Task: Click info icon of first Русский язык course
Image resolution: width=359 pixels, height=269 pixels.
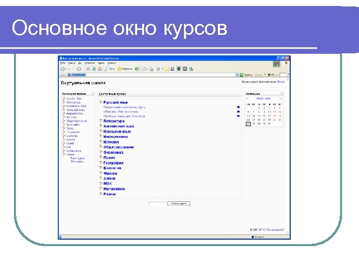Action: click(238, 107)
